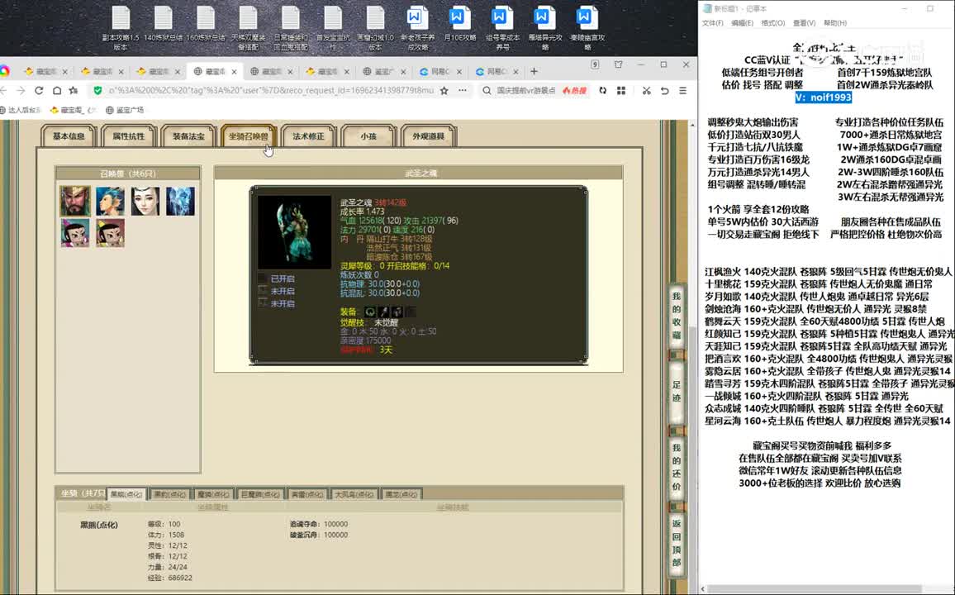This screenshot has height=595, width=955.
Task: Click highlighted text V: noif1993 in Notepad
Action: (824, 98)
